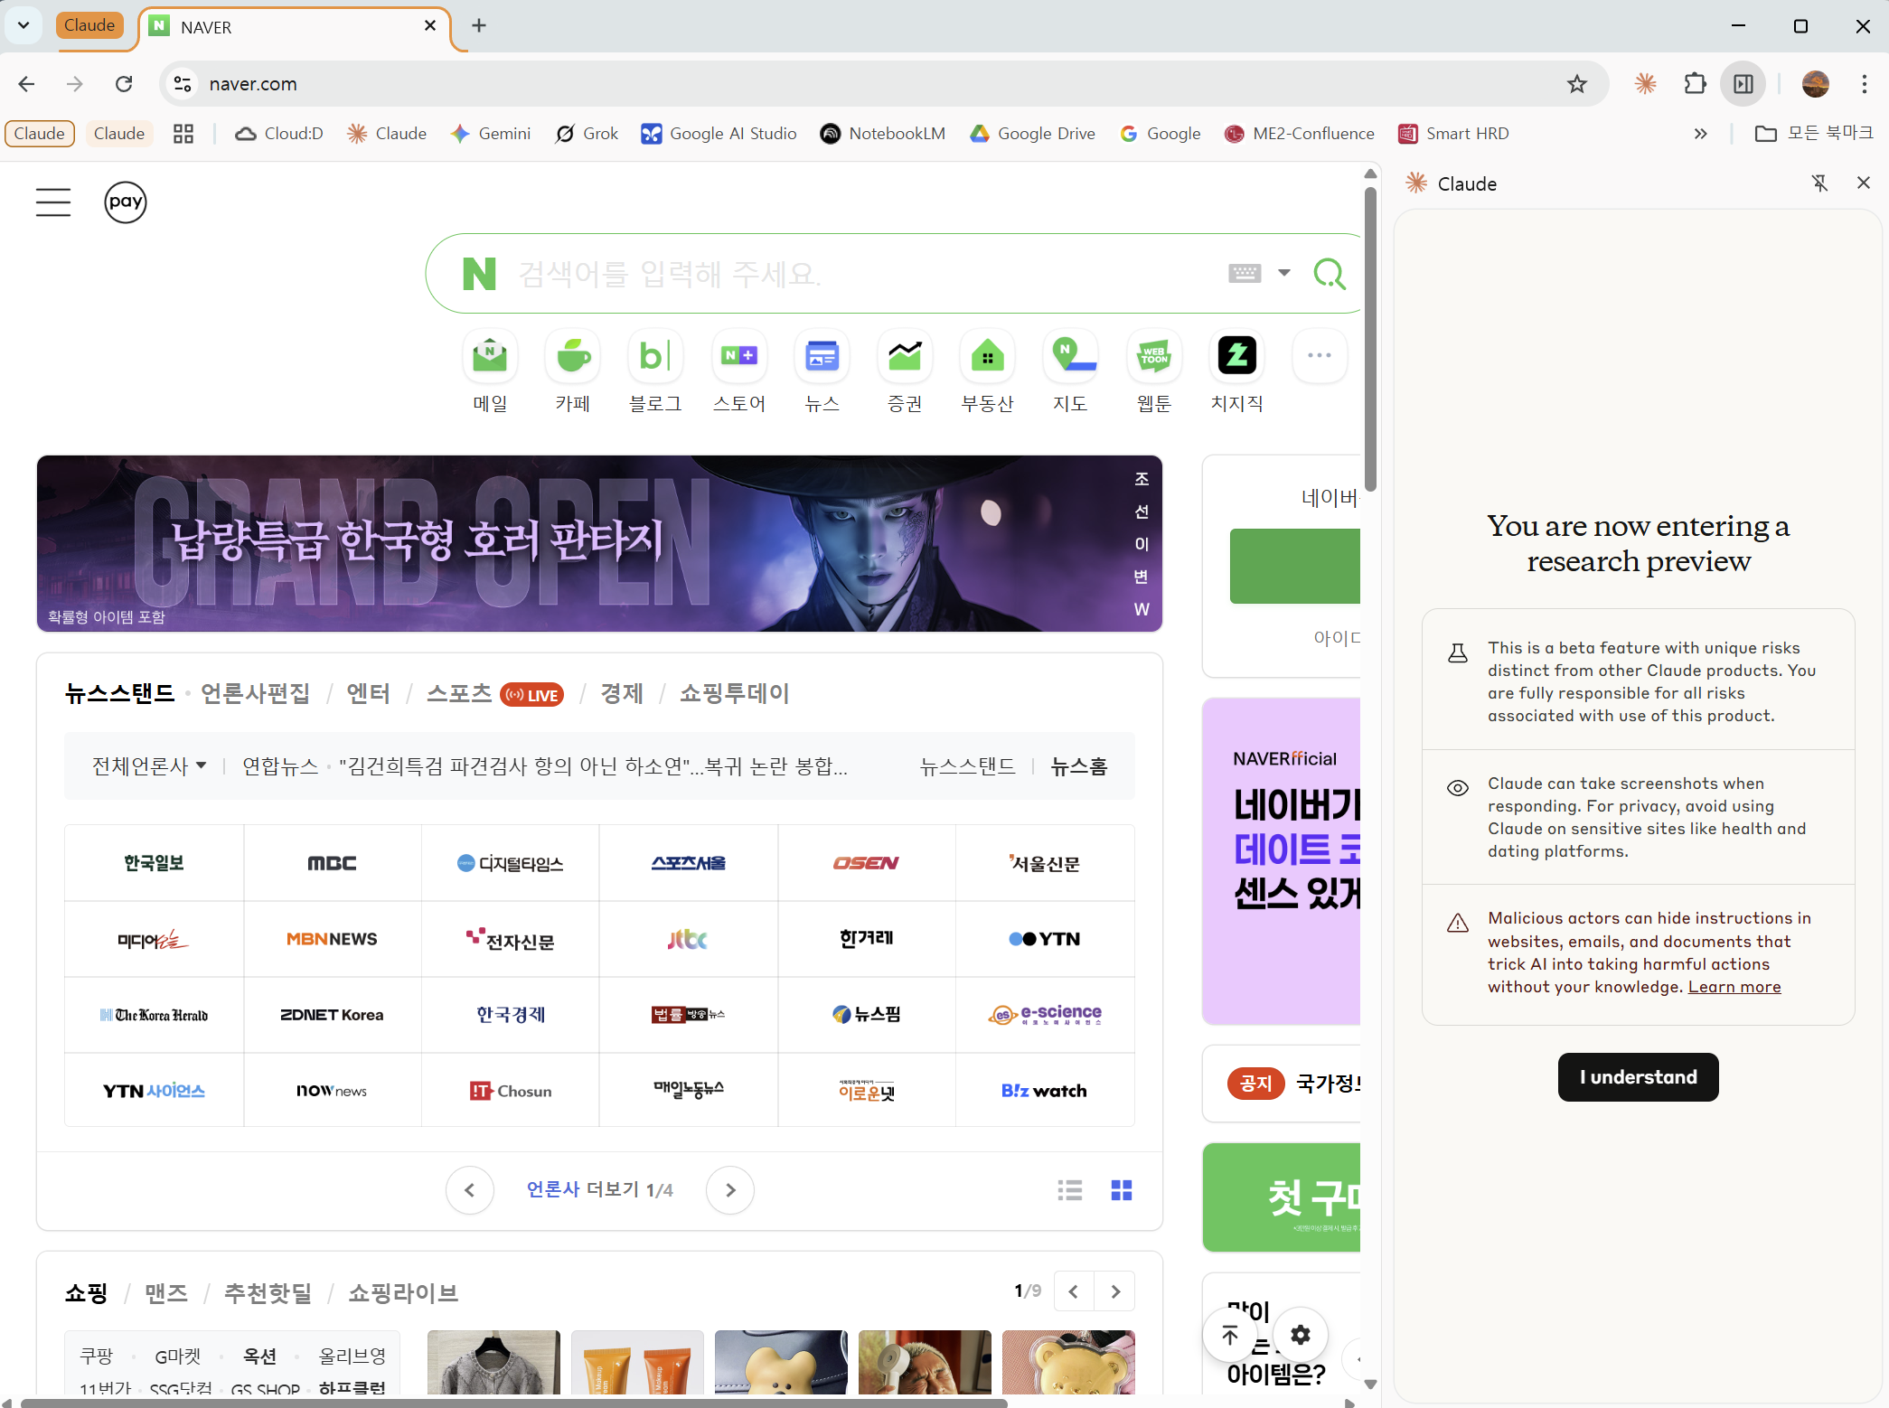Switch news stand to list view
This screenshot has width=1889, height=1408.
[x=1070, y=1190]
